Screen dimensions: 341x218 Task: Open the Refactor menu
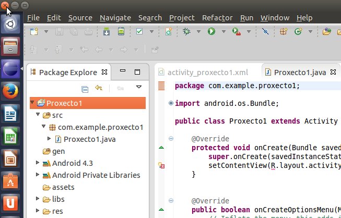pyautogui.click(x=217, y=18)
